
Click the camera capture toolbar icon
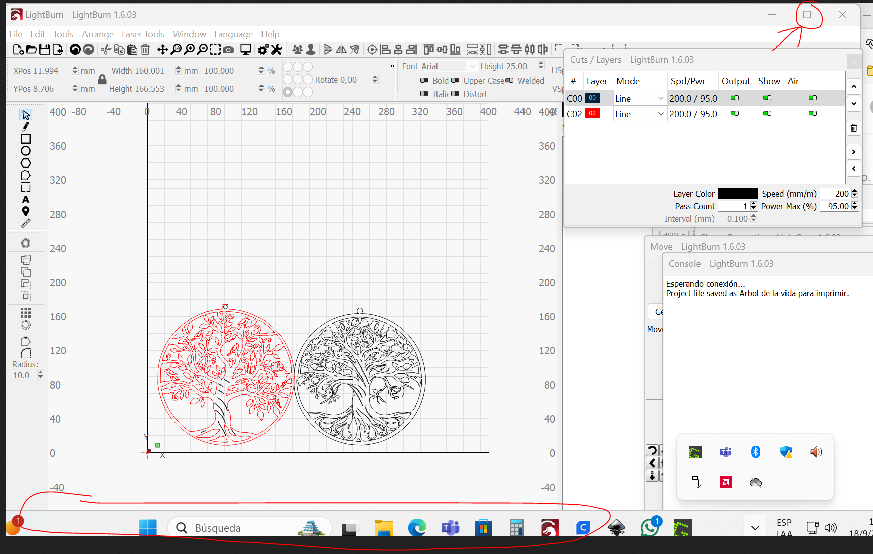coord(228,49)
